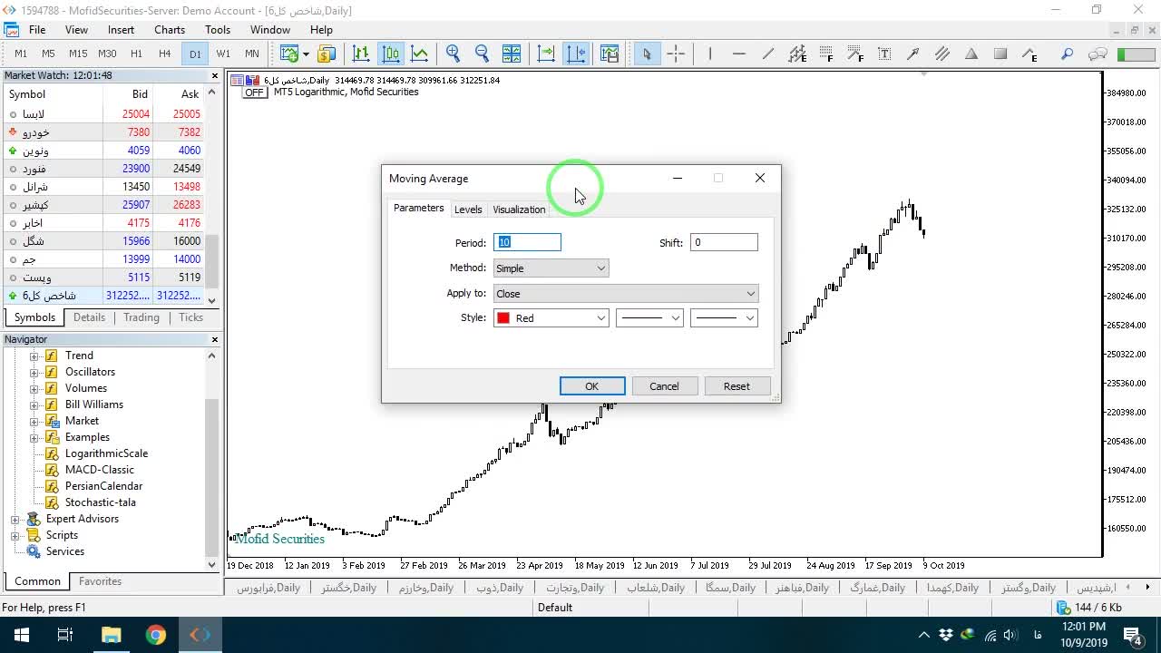Confirm Moving Average with OK
1161x653 pixels.
[591, 386]
